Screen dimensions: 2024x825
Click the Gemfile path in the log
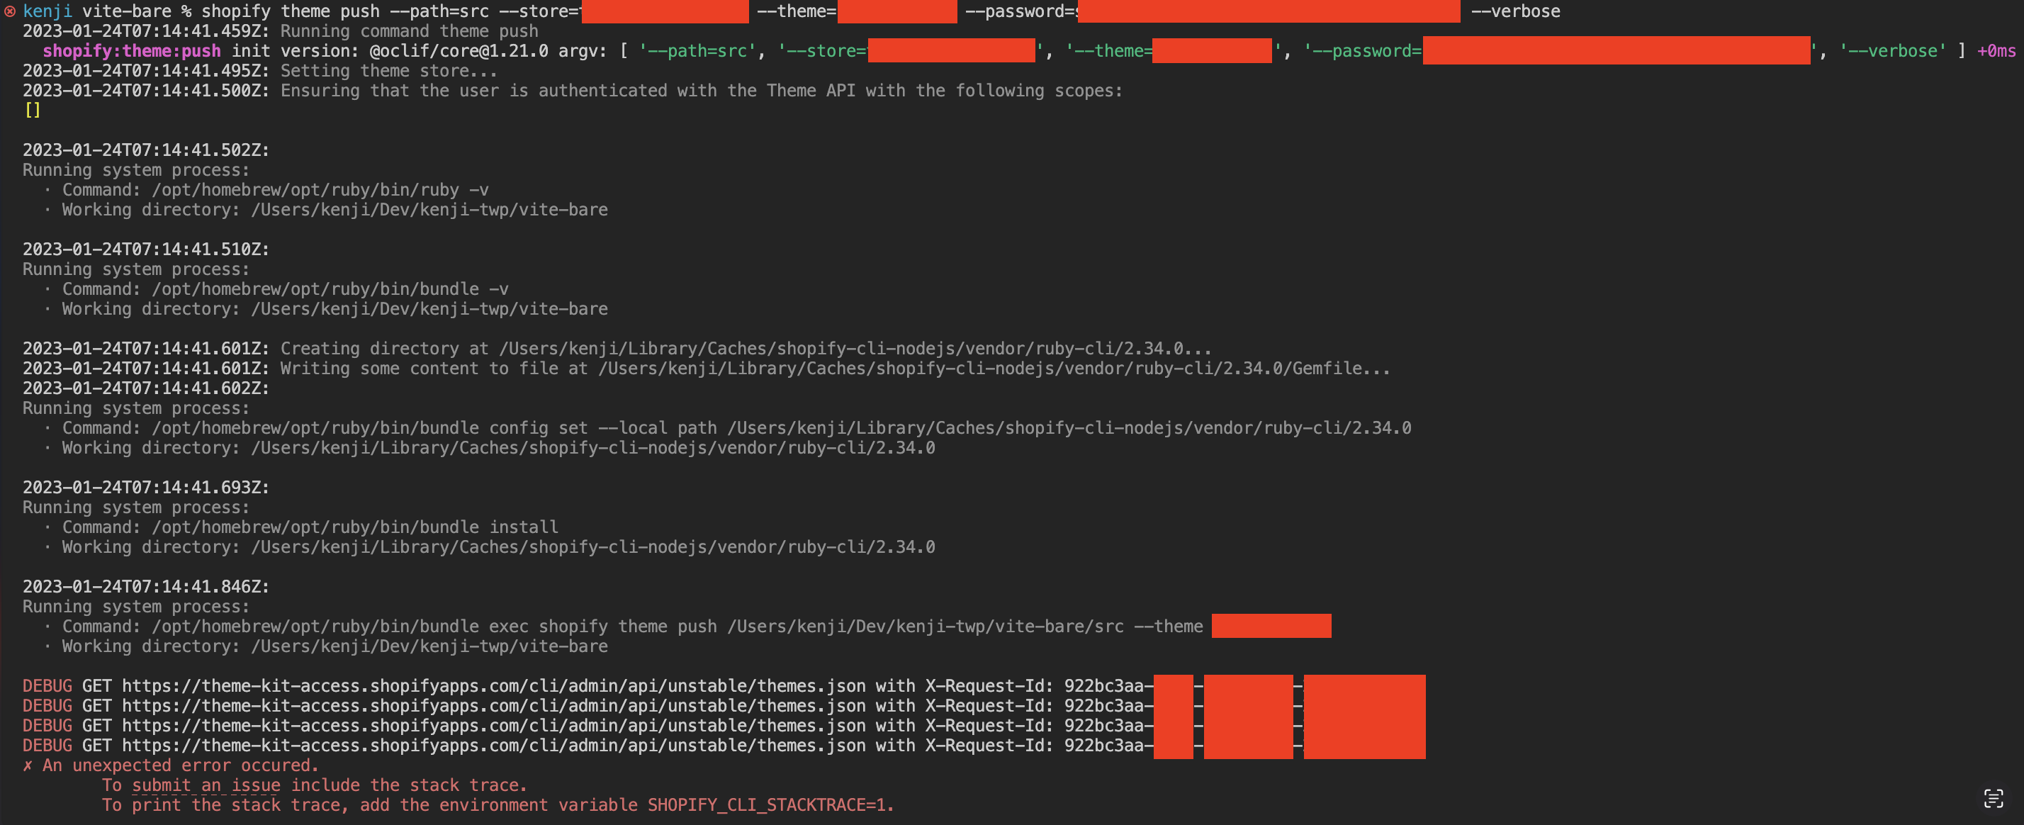pyautogui.click(x=980, y=369)
